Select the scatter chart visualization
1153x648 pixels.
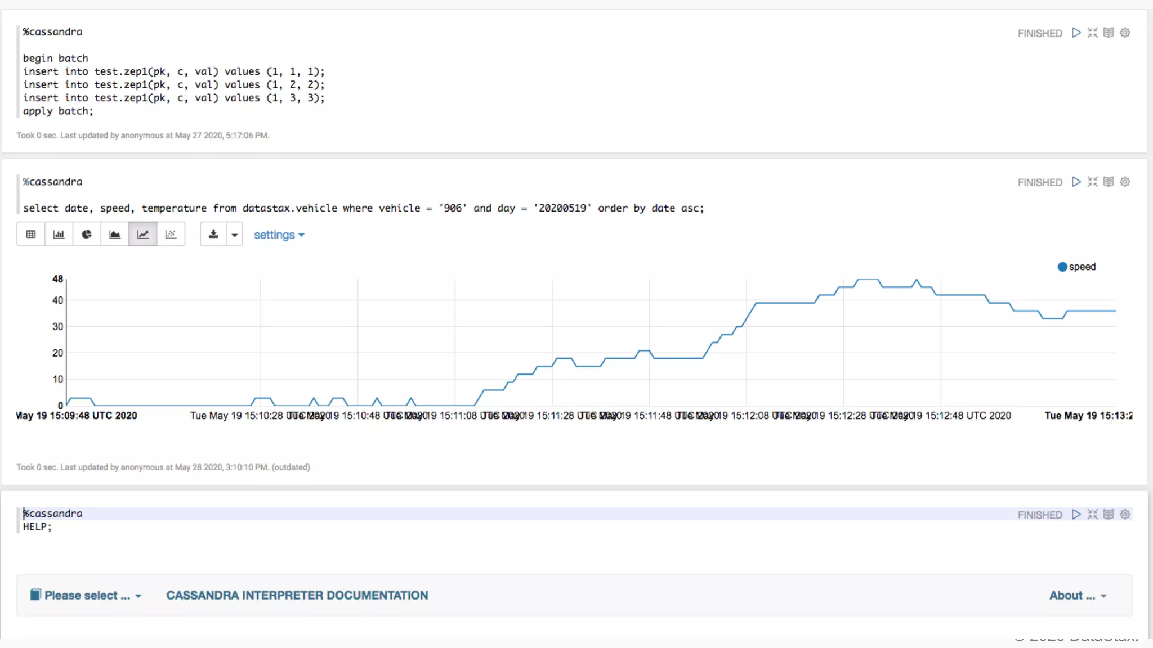pyautogui.click(x=171, y=234)
